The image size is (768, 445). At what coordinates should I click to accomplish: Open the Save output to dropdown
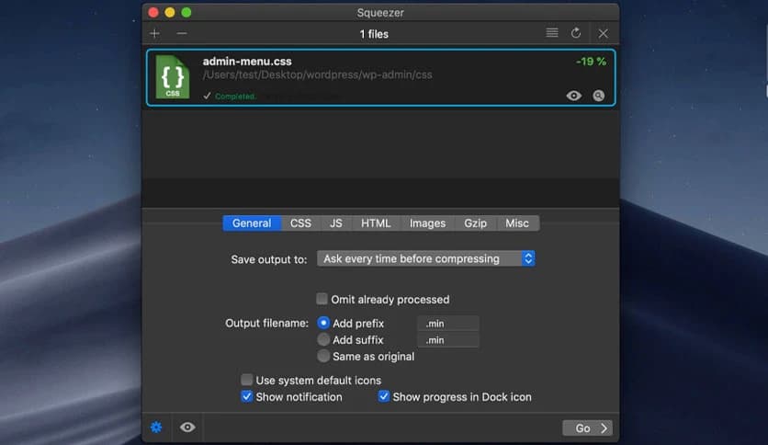pos(425,259)
